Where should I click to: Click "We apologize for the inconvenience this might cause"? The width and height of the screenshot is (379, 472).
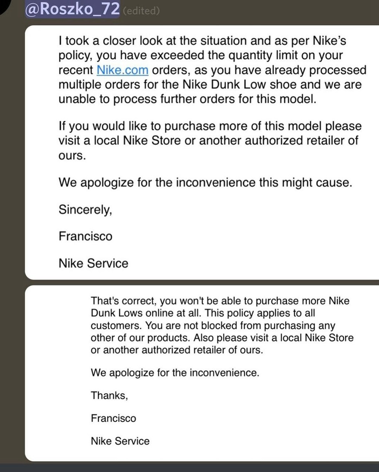pos(205,182)
